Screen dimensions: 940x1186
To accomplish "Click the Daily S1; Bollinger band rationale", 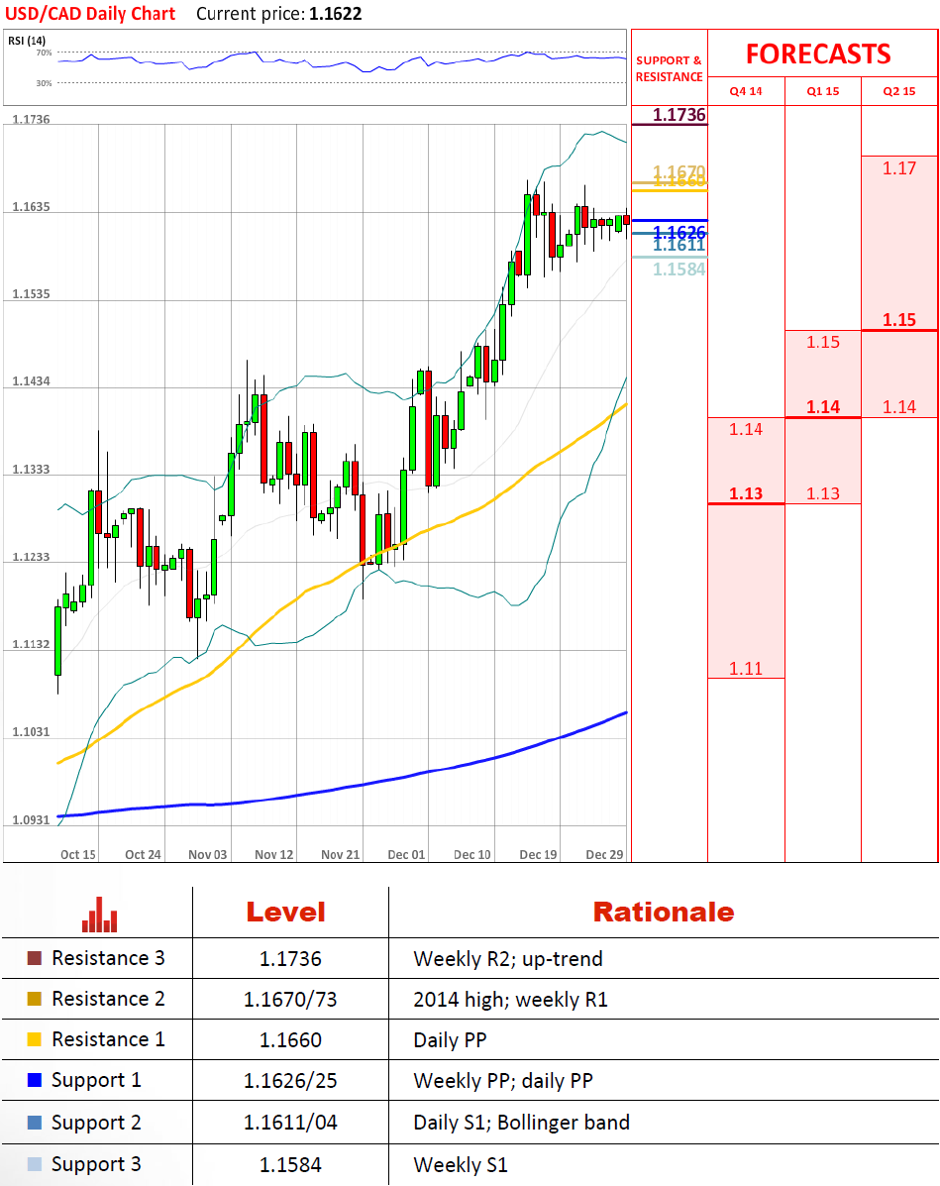I will (522, 1123).
